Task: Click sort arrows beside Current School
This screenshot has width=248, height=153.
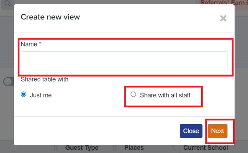Action: coord(174,148)
